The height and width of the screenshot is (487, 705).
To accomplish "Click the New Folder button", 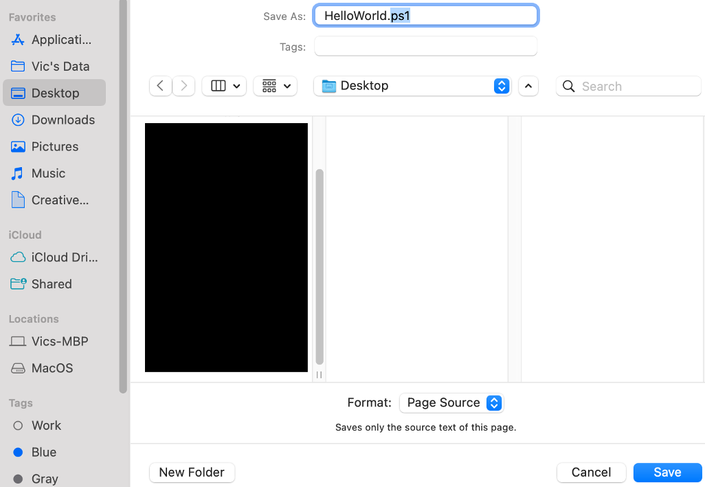I will tap(192, 473).
